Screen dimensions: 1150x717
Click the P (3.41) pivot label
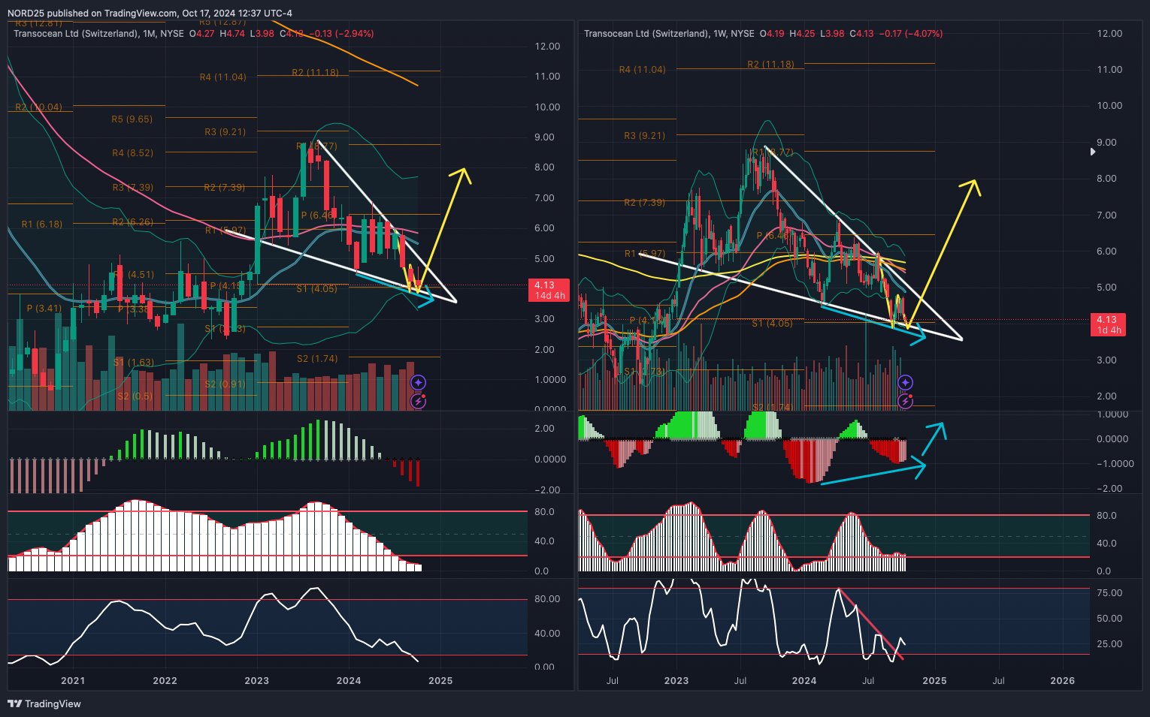point(44,309)
